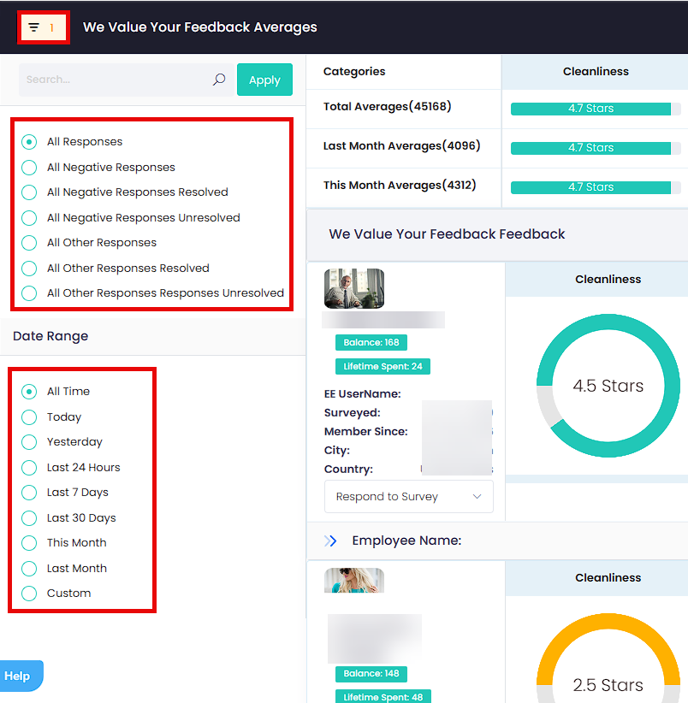Click Lifetime Spent: 48 badge

coord(383,696)
